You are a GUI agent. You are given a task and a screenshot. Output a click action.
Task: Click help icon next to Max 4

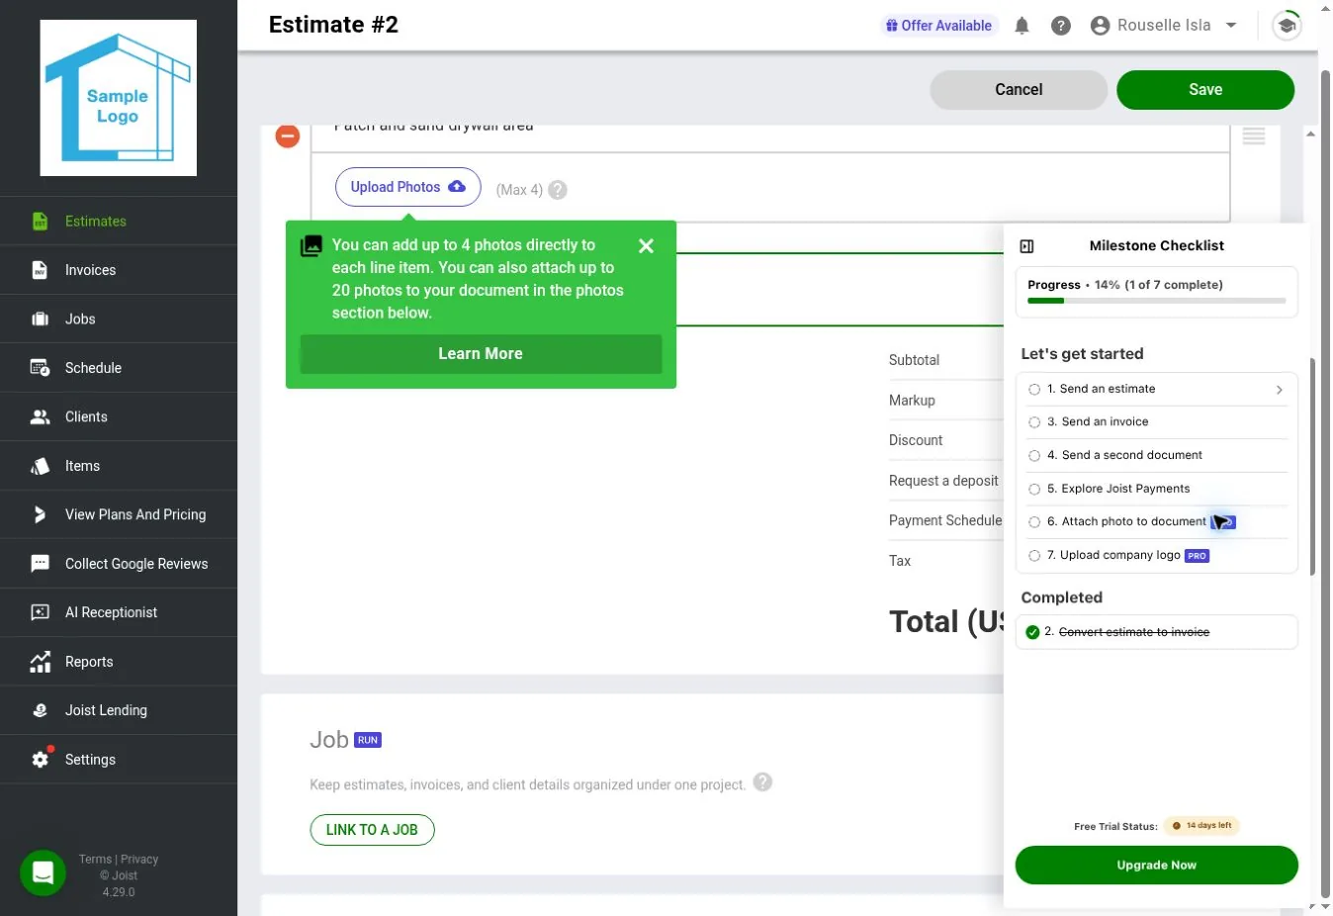coord(558,190)
